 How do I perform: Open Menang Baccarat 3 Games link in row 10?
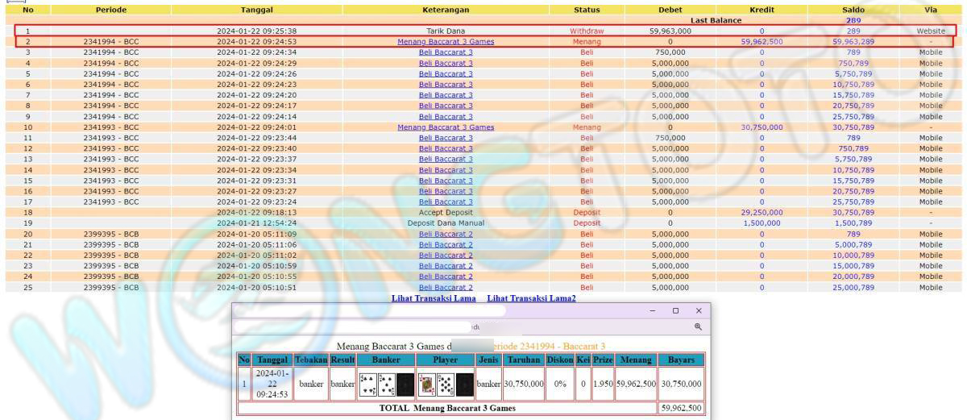[446, 127]
